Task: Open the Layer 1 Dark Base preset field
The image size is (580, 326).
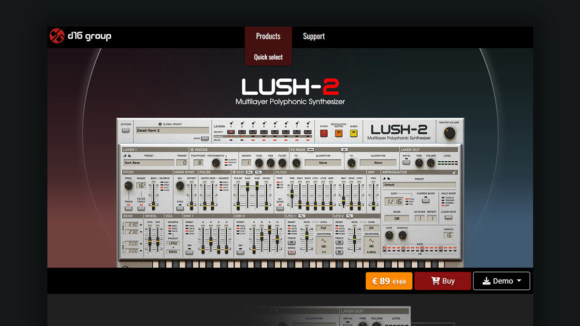Action: click(149, 163)
